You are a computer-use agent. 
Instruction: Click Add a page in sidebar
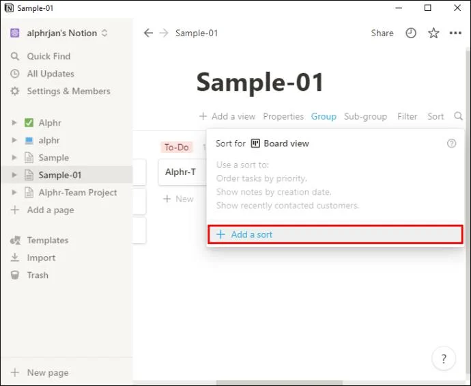click(51, 210)
